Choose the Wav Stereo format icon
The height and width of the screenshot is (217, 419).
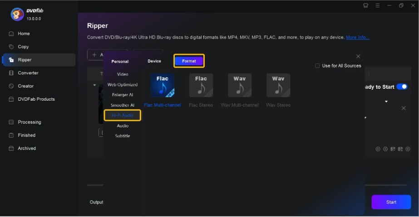pos(278,85)
